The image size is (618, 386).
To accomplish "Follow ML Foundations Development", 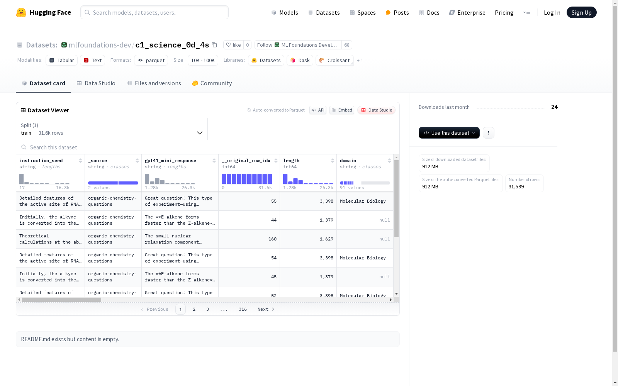I will click(298, 45).
